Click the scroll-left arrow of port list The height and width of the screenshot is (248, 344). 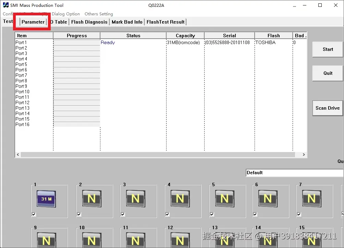pyautogui.click(x=18, y=155)
